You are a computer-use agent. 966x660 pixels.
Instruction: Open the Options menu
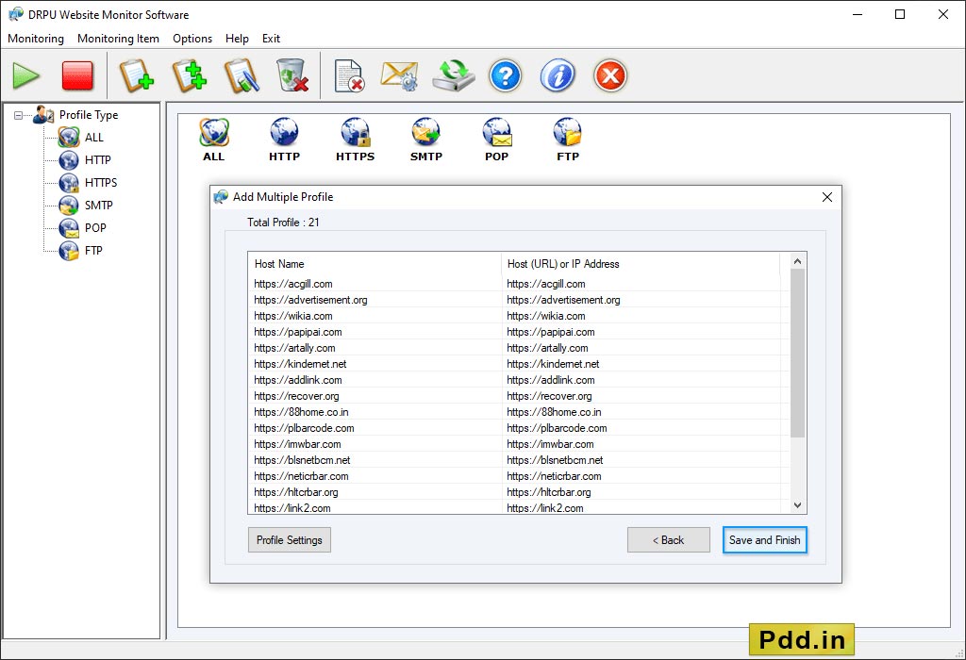(192, 38)
